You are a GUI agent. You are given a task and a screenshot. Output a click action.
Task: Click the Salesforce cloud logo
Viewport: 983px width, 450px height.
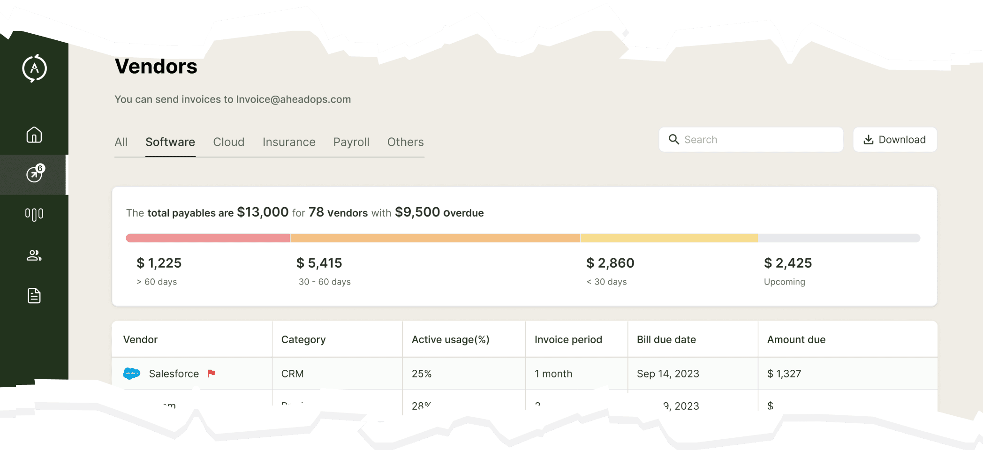132,374
